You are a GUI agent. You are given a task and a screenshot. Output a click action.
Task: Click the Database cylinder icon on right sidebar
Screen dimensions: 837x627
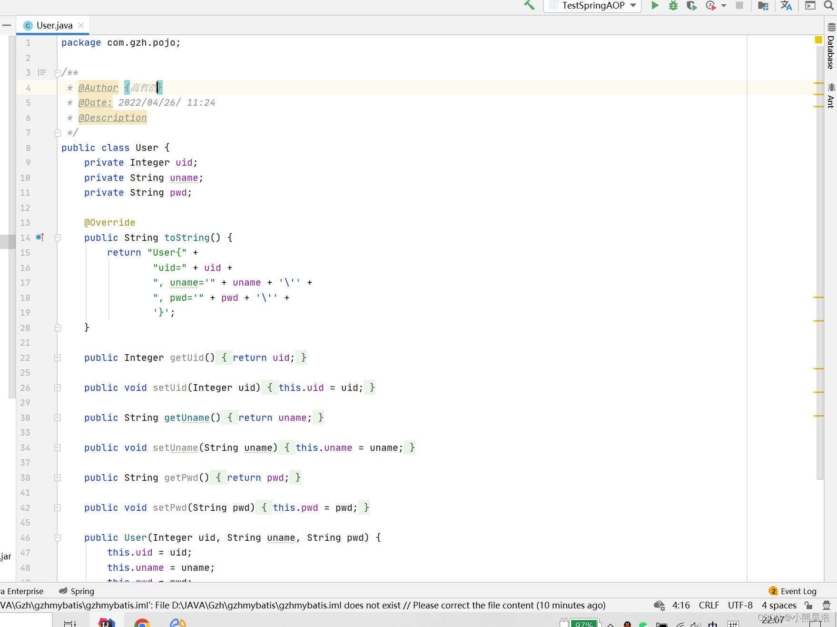831,27
